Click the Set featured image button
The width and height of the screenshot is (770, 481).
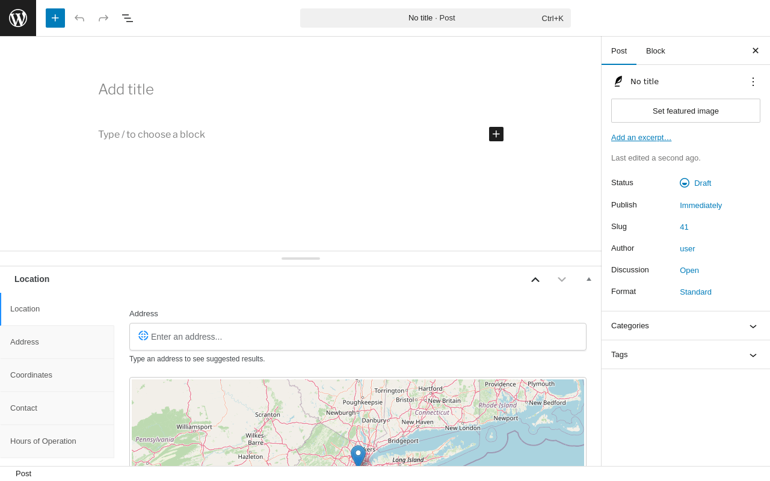click(x=685, y=111)
